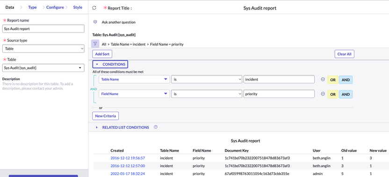The image size is (389, 177).
Task: Collapse the CONDITIONS section
Action: click(x=110, y=64)
